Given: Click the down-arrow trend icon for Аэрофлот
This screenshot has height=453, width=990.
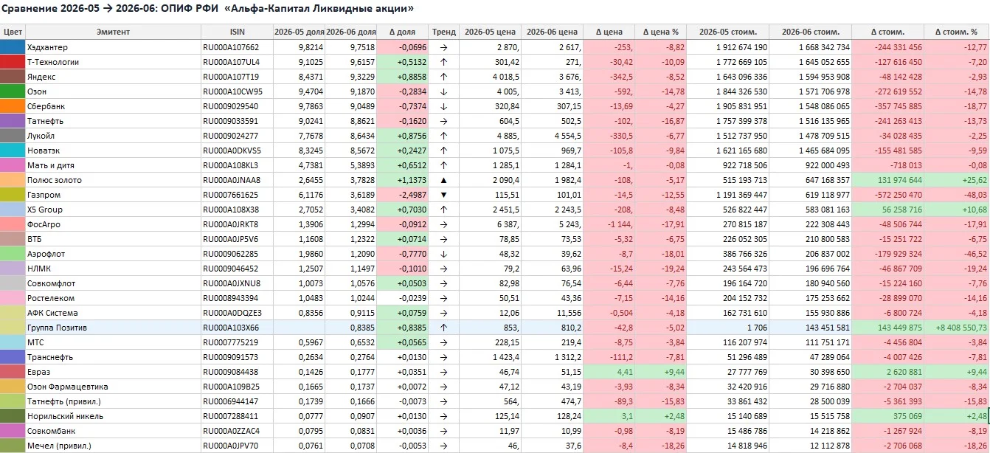Looking at the screenshot, I should pyautogui.click(x=443, y=254).
